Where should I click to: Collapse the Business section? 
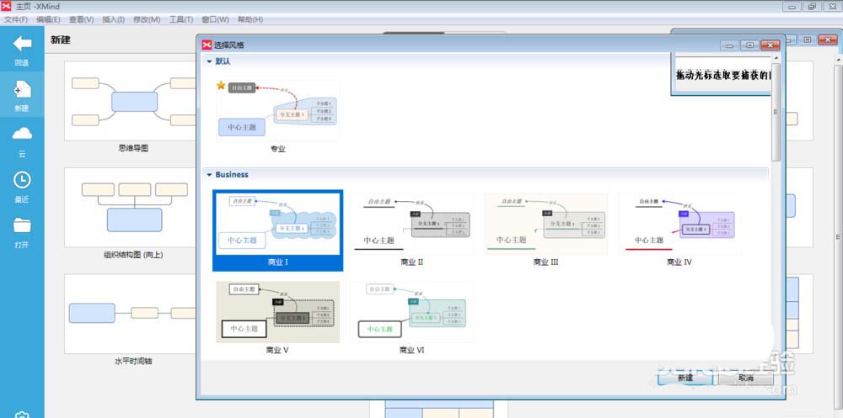point(210,175)
